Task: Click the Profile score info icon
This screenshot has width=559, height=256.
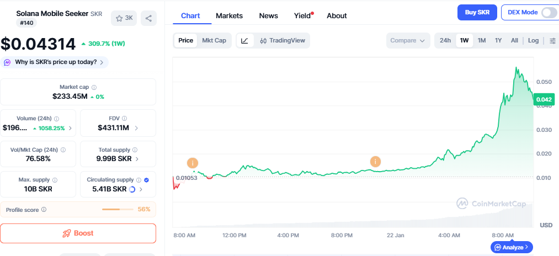Action: tap(44, 210)
